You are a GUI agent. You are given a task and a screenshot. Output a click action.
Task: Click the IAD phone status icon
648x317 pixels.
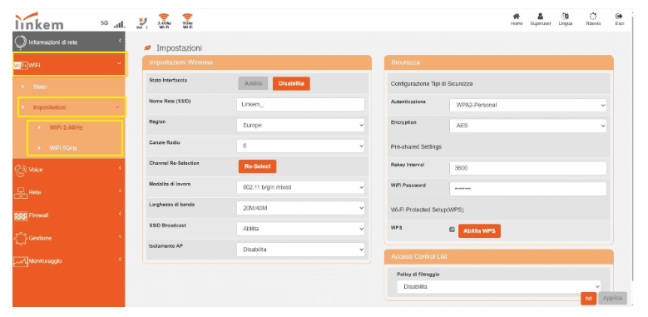[141, 22]
